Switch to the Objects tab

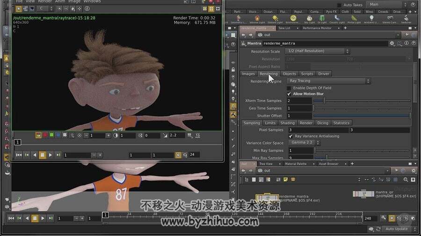pos(289,74)
